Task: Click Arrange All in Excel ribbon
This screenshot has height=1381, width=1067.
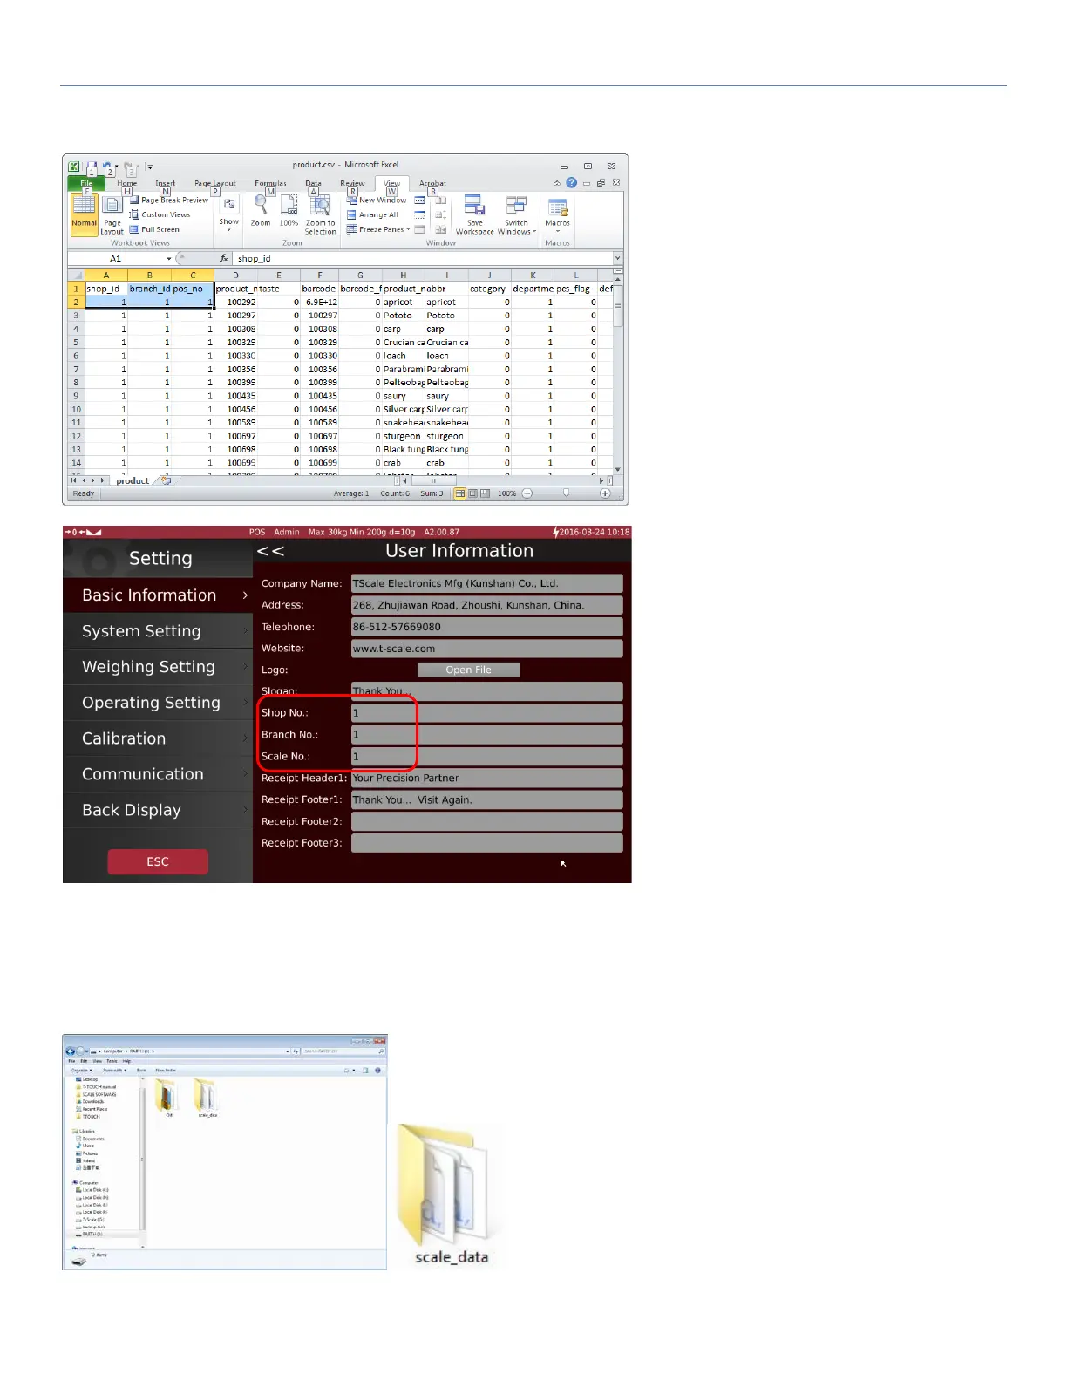Action: point(372,214)
